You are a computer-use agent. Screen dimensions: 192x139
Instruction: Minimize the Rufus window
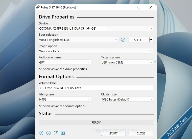[x=127, y=7]
